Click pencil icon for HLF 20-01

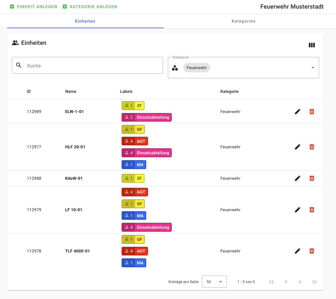tap(297, 147)
